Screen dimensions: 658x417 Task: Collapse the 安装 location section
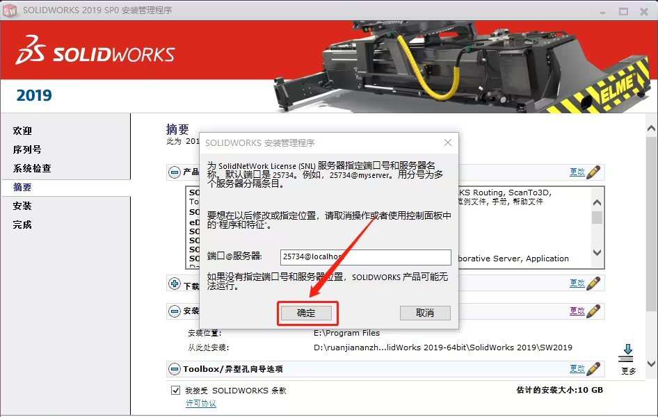[x=175, y=311]
